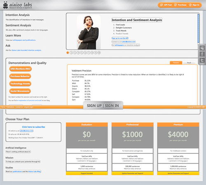Click the Sentiment Analysis heading
Image resolution: width=206 pixels, height=185 pixels.
point(18,25)
